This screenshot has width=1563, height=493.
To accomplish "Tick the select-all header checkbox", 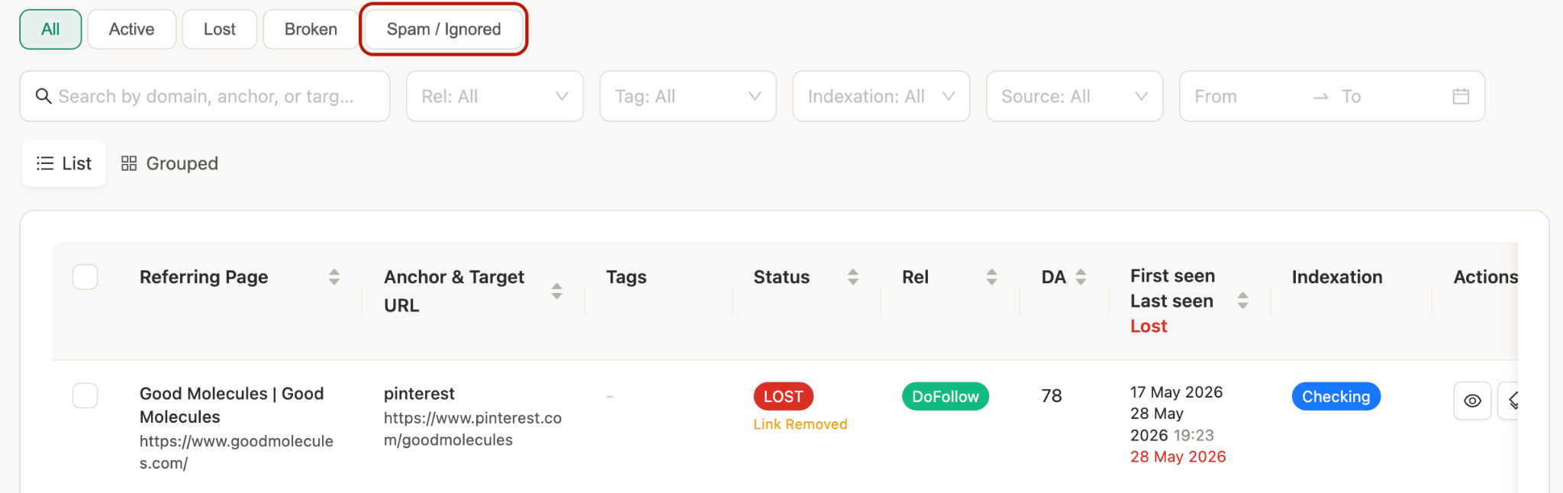I will [x=85, y=276].
